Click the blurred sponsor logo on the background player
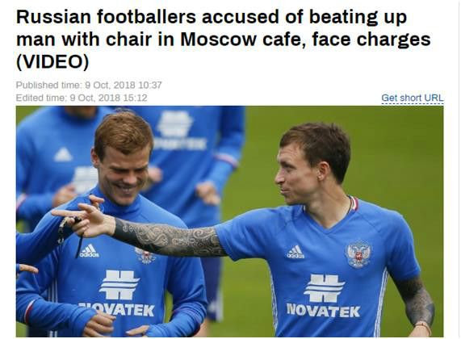 click(174, 123)
